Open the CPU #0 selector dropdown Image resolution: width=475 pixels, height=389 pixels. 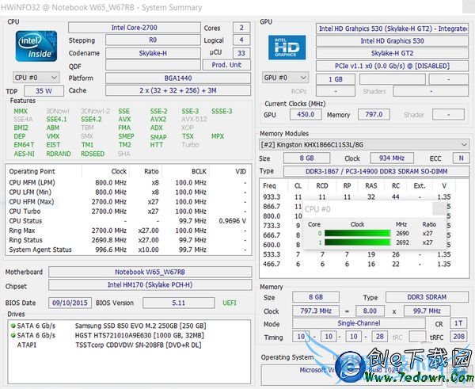click(36, 78)
